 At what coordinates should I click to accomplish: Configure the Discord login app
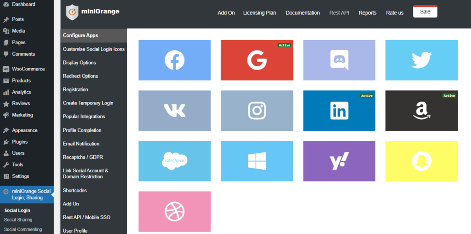pyautogui.click(x=339, y=60)
